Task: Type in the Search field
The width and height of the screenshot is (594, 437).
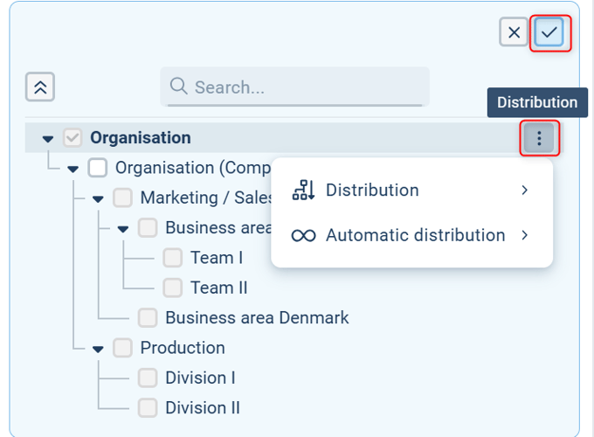Action: (306, 87)
